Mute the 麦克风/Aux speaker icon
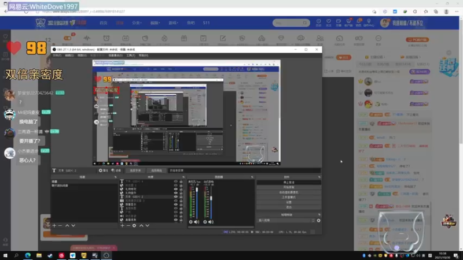This screenshot has height=260, width=463. [x=196, y=222]
